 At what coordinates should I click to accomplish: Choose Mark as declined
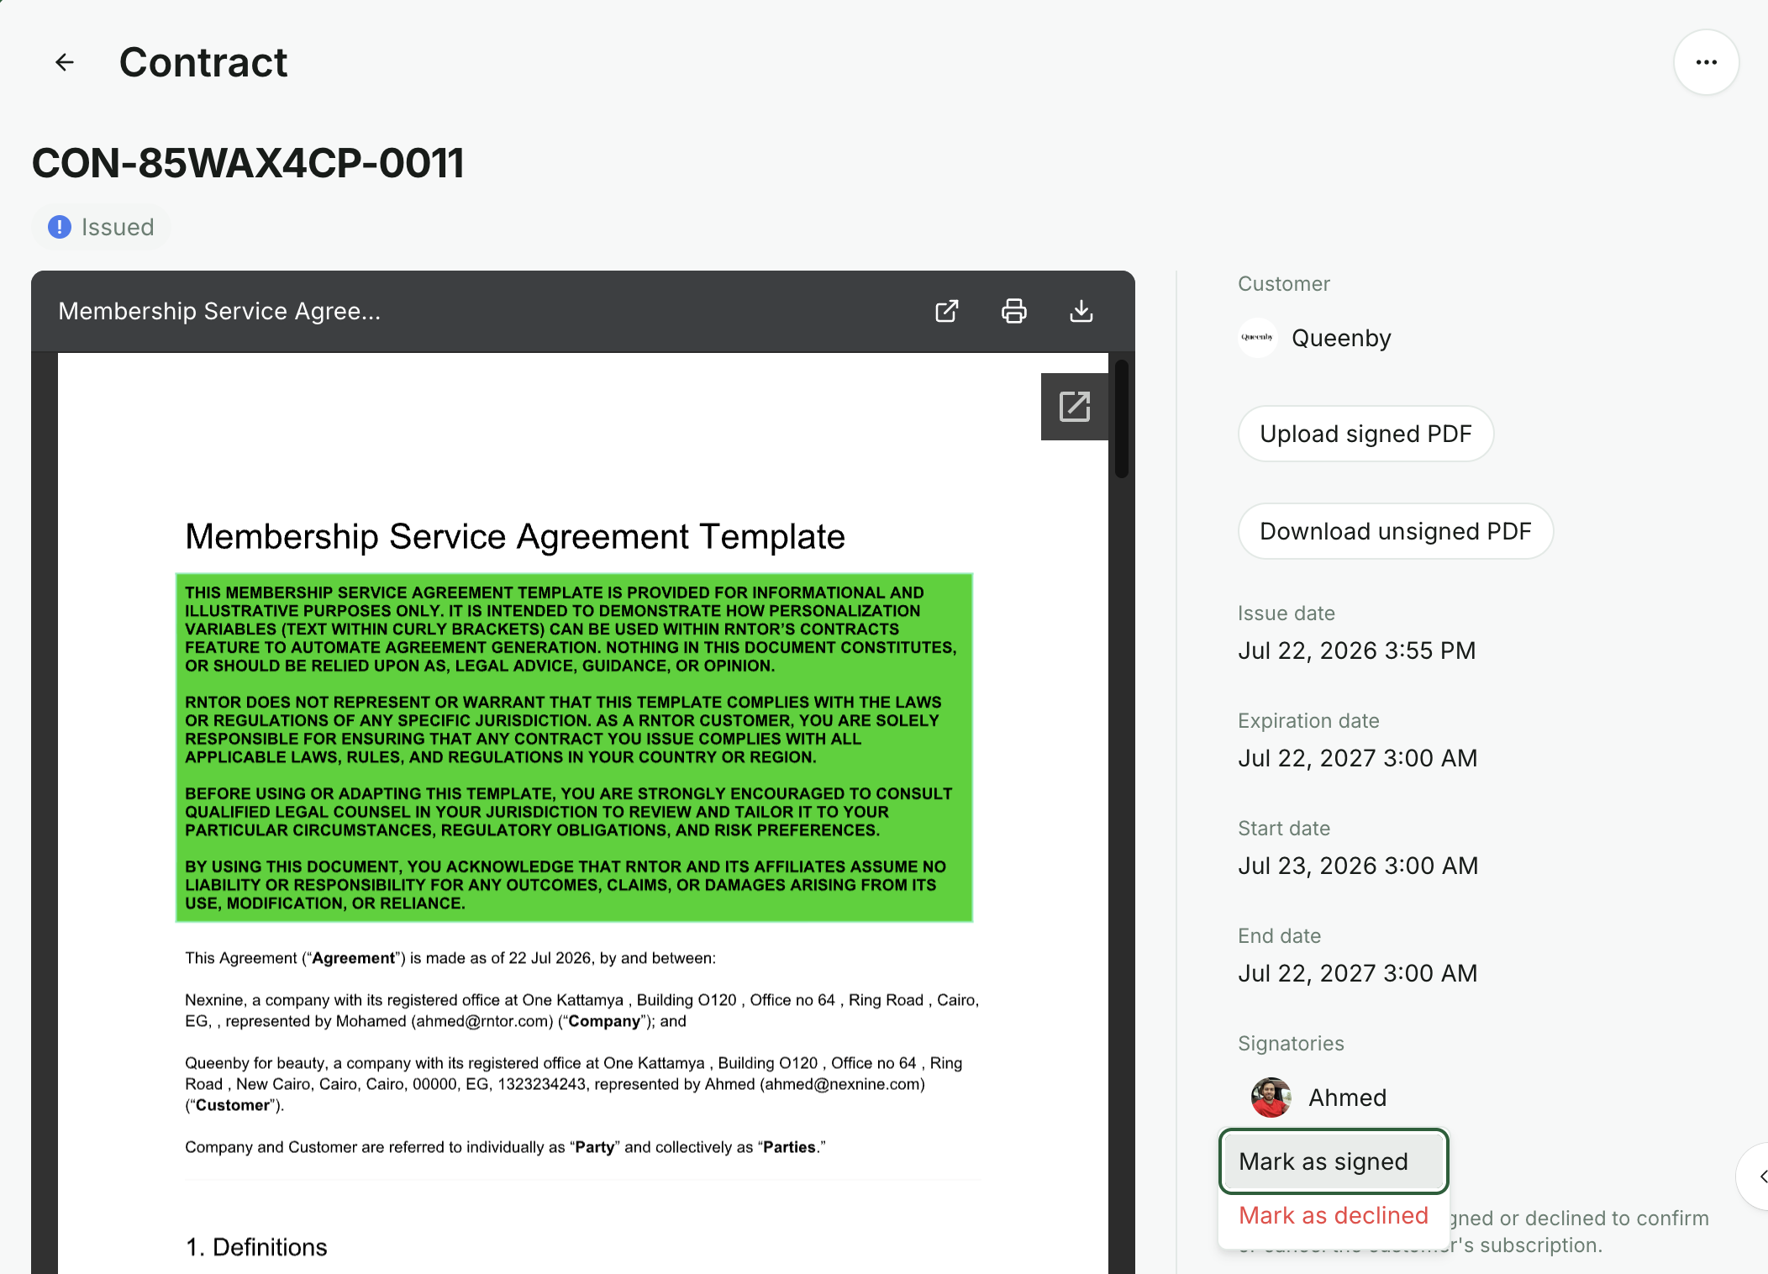(x=1334, y=1215)
